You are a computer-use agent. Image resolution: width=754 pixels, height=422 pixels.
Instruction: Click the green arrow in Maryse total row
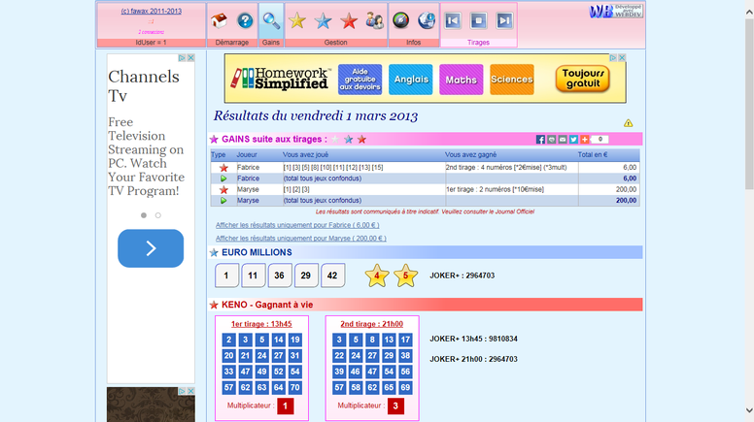tap(223, 201)
